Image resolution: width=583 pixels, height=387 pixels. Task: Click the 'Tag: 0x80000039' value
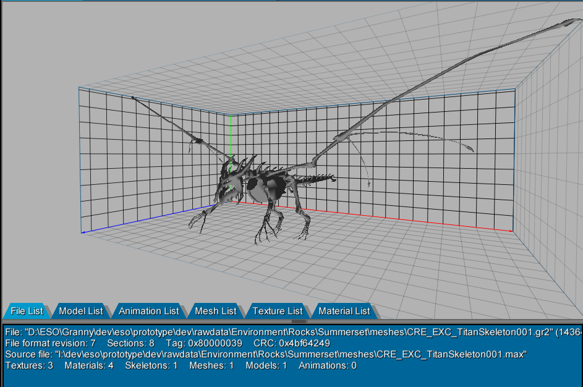(x=204, y=343)
